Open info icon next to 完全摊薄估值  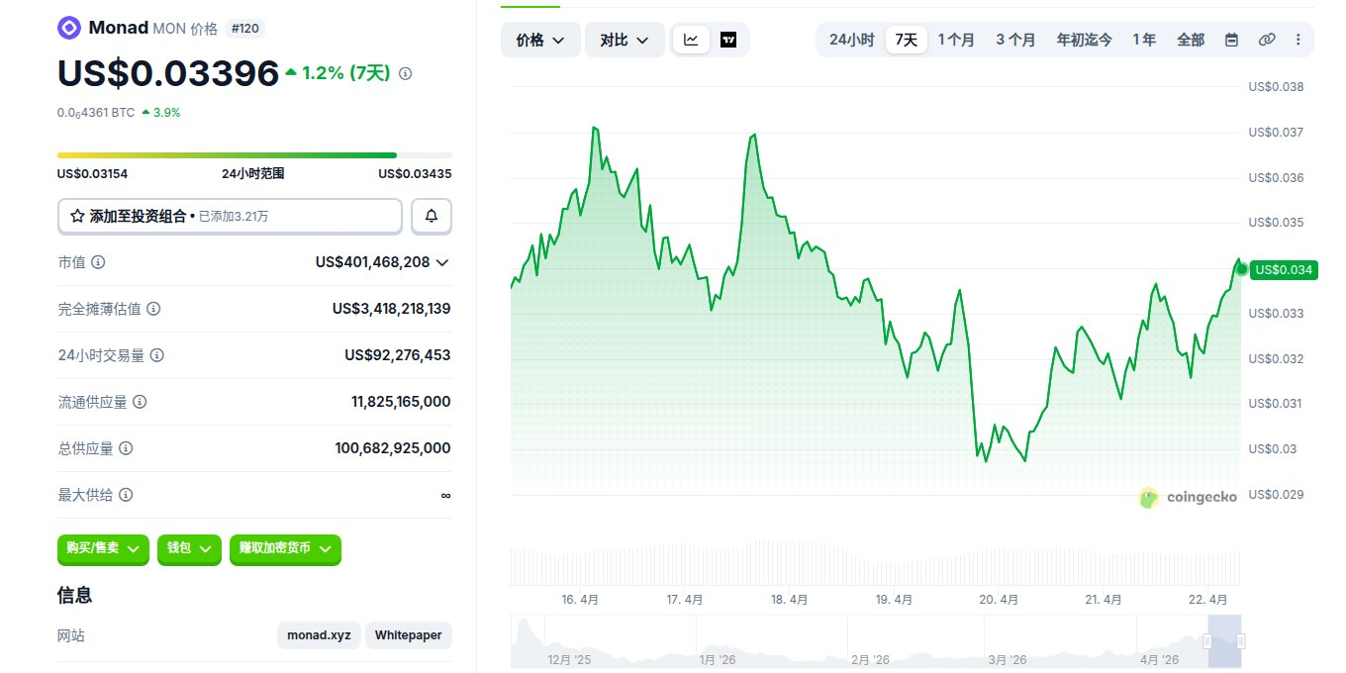point(153,309)
